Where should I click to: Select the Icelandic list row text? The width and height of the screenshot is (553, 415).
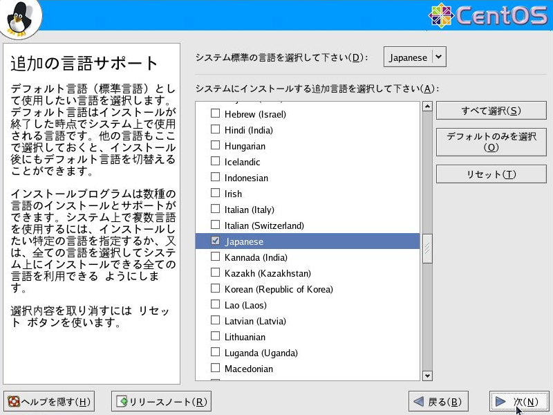[x=243, y=162]
